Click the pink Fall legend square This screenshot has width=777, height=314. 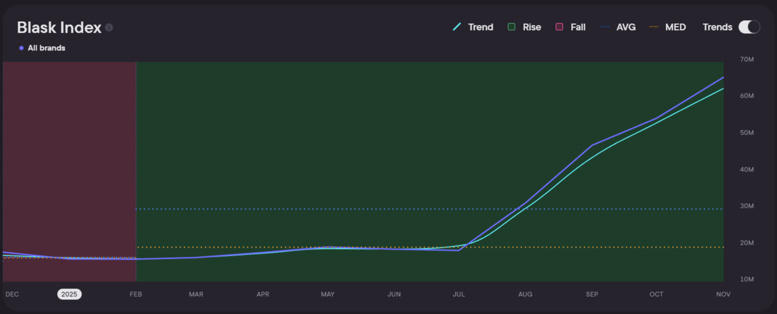[x=559, y=27]
